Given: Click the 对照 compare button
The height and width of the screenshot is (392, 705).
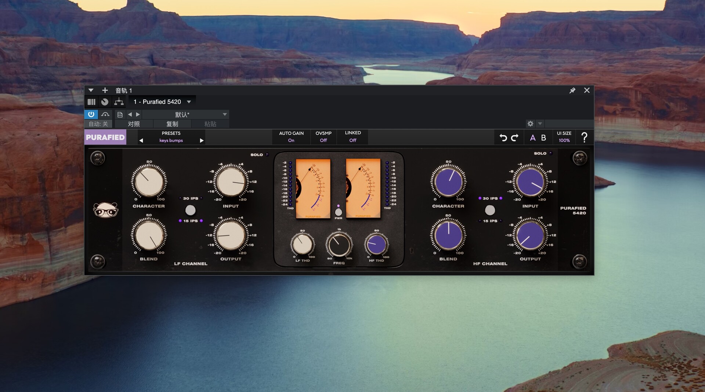Looking at the screenshot, I should click(x=134, y=124).
